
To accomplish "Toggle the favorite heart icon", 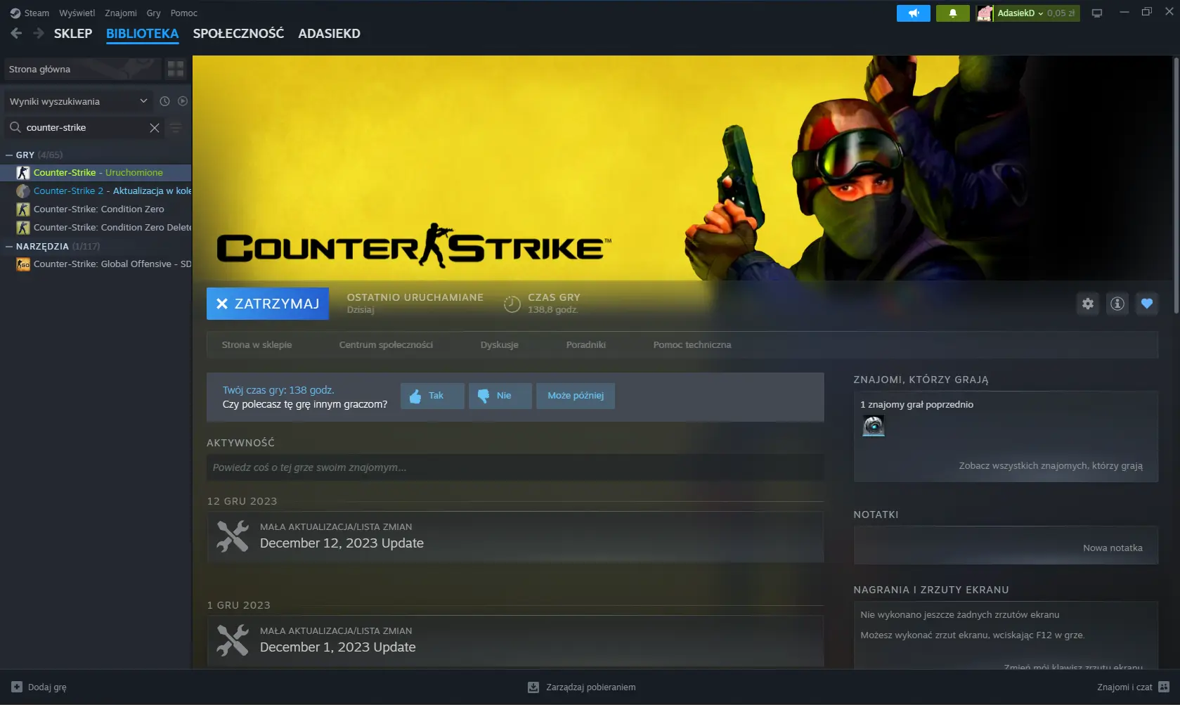I will pos(1147,304).
